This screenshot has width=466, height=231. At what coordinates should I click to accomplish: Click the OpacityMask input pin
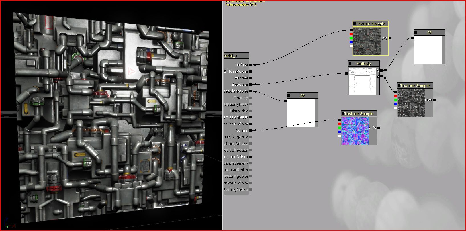coord(250,104)
